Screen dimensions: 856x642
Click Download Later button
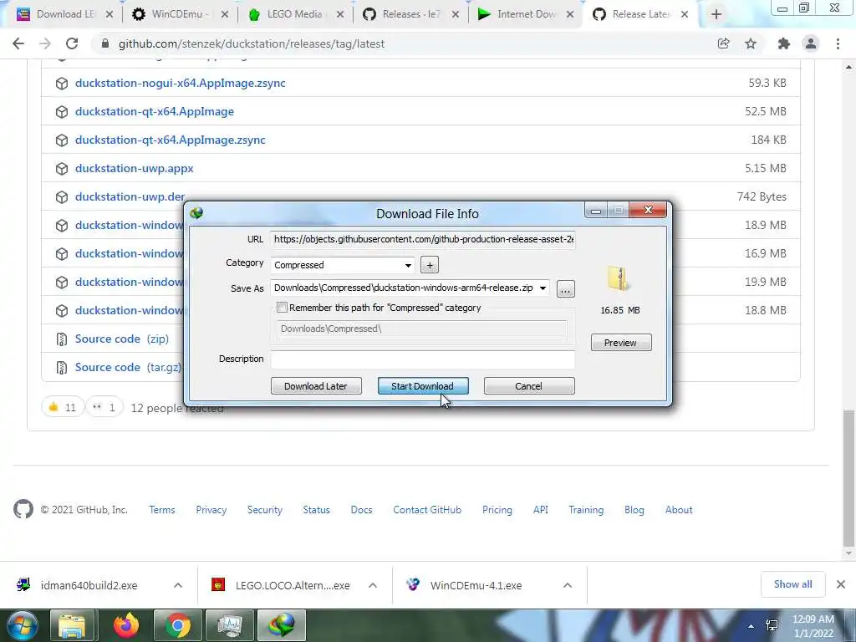(315, 386)
